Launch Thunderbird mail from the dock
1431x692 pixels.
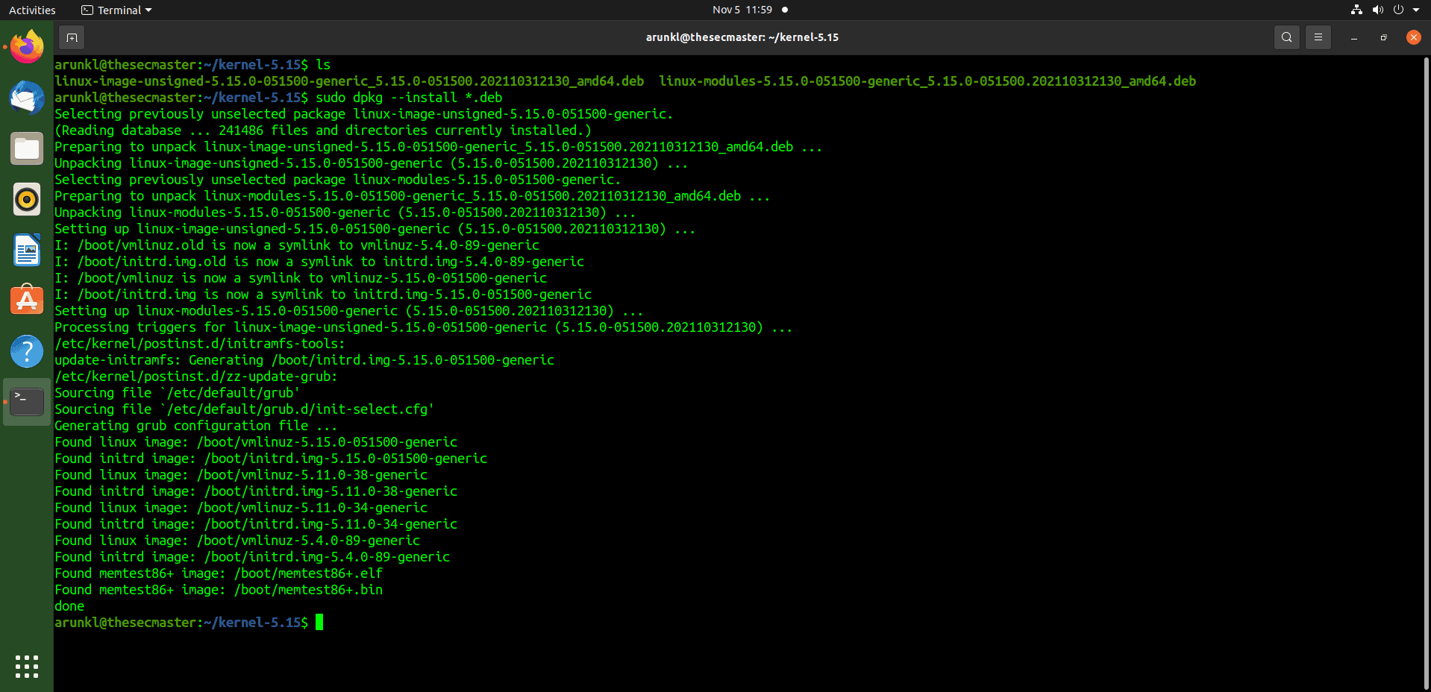pos(27,98)
